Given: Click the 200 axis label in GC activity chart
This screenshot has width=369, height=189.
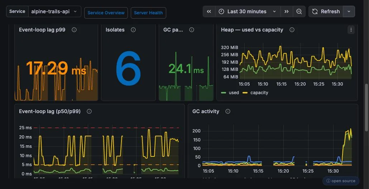Looking at the screenshot, I should point(196,131).
